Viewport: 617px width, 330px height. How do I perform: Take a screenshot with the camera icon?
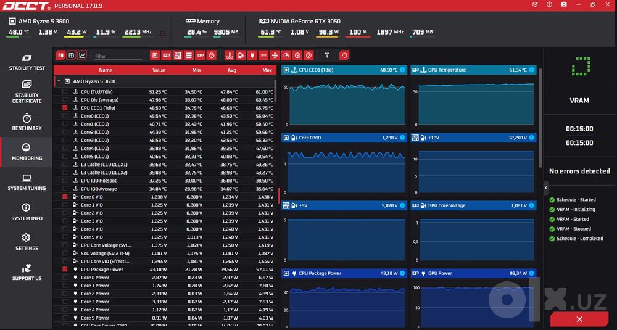tap(564, 5)
